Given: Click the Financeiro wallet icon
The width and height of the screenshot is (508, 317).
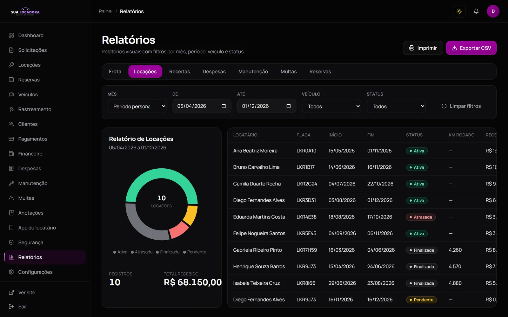Looking at the screenshot, I should coord(11,153).
